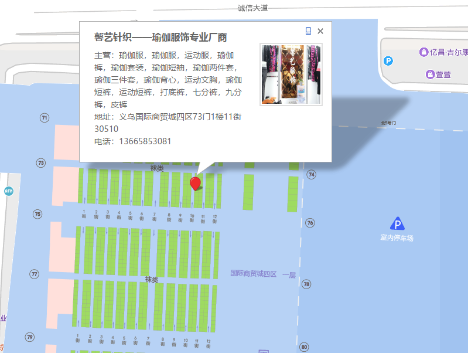The image size is (468, 353).
Task: Select the 萱萱 store icon
Action: pos(431,74)
